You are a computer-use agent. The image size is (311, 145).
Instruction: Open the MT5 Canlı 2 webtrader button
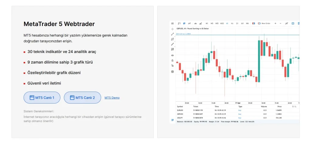82,97
